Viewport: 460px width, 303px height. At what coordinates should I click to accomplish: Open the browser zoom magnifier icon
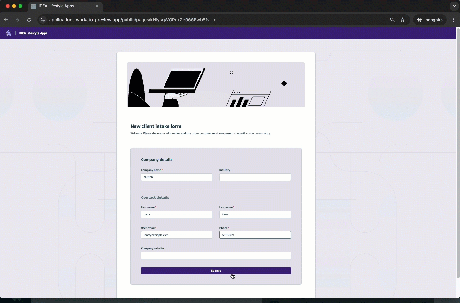pyautogui.click(x=392, y=20)
